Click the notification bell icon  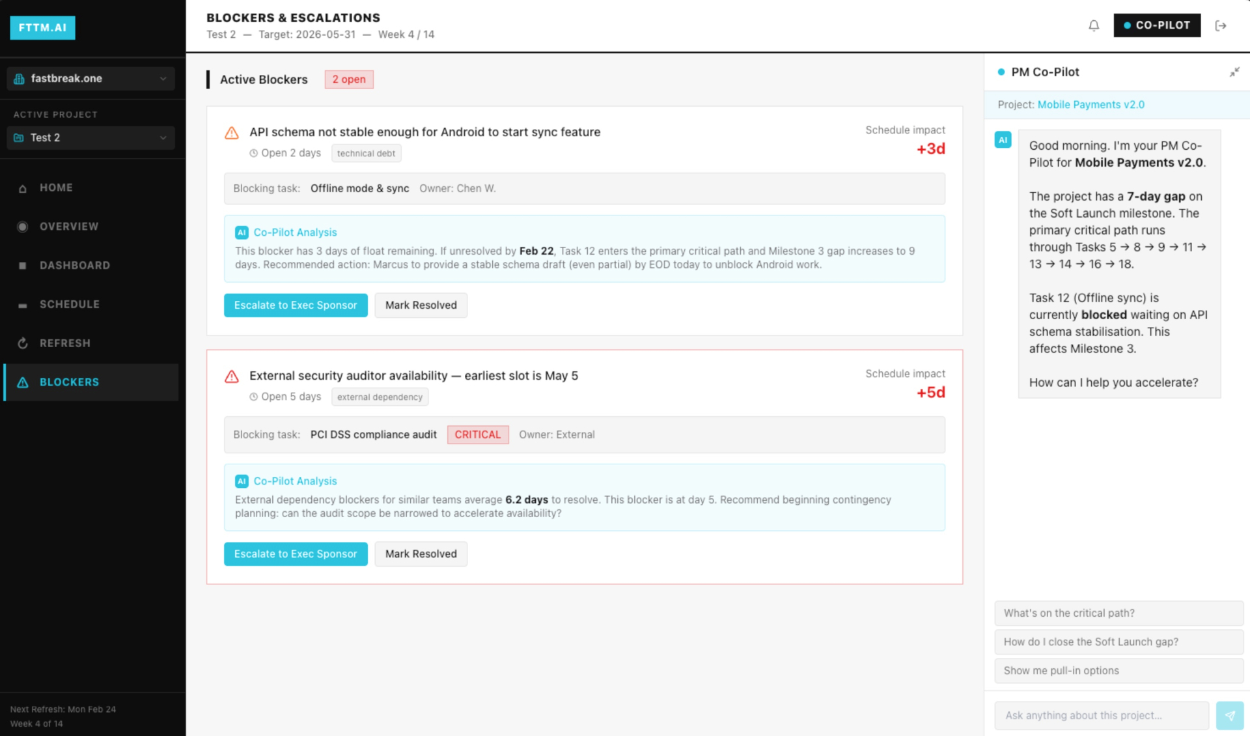pyautogui.click(x=1094, y=25)
